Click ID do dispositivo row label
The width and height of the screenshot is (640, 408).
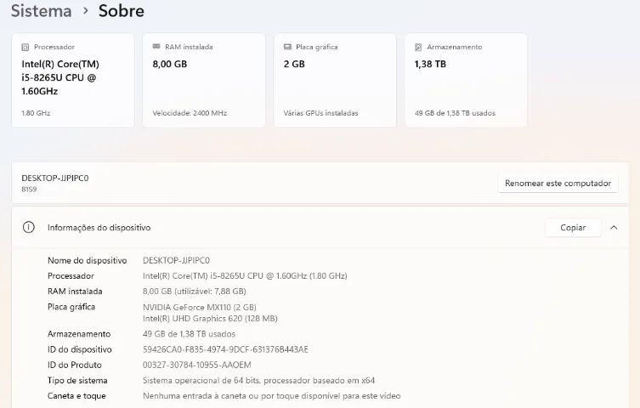pos(80,349)
